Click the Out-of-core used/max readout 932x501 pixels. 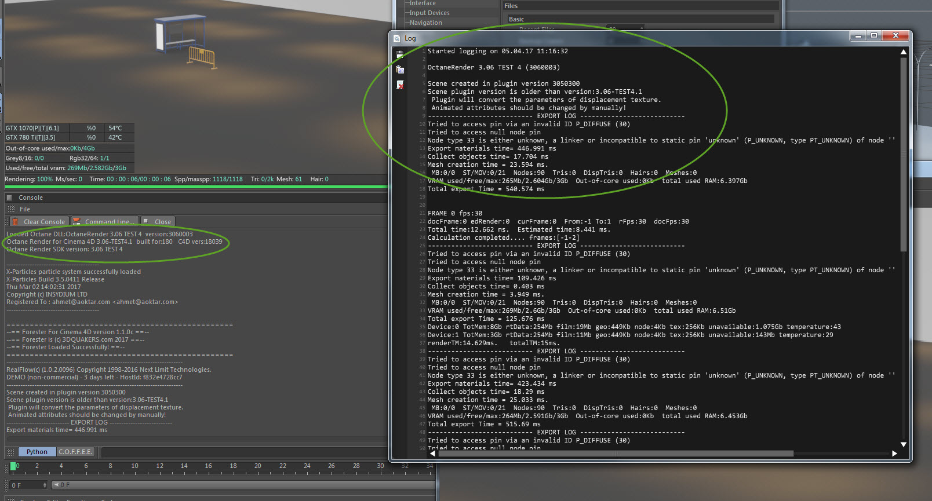50,148
